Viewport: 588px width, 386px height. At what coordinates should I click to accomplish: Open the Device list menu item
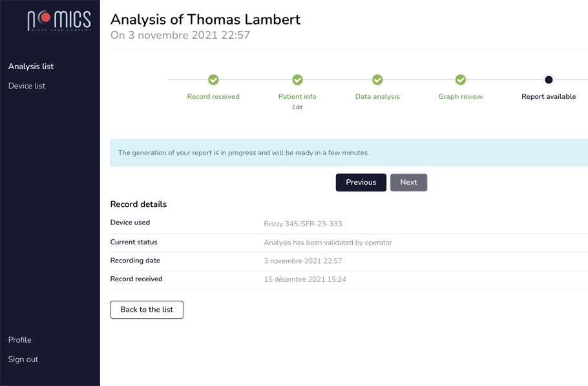[27, 86]
